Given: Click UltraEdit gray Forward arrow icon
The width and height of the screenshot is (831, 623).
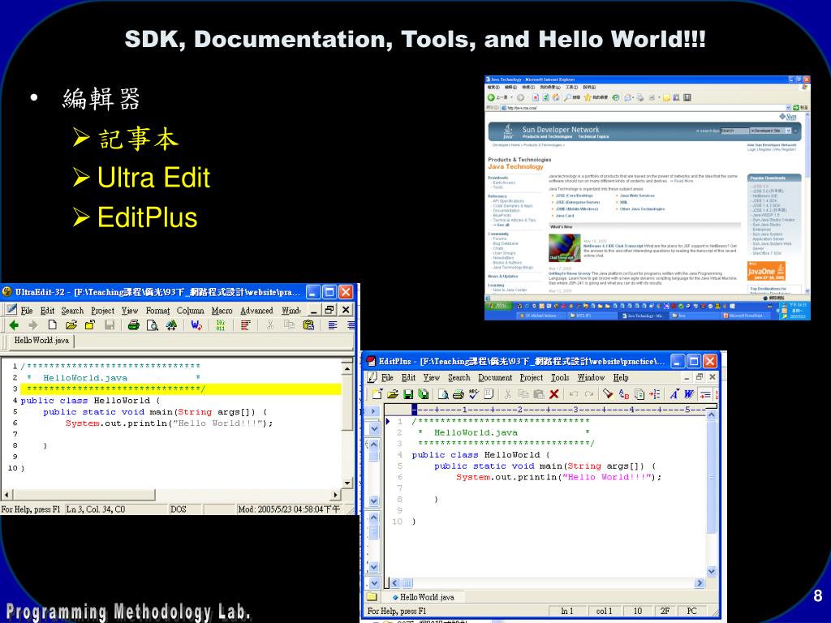Looking at the screenshot, I should tap(32, 324).
